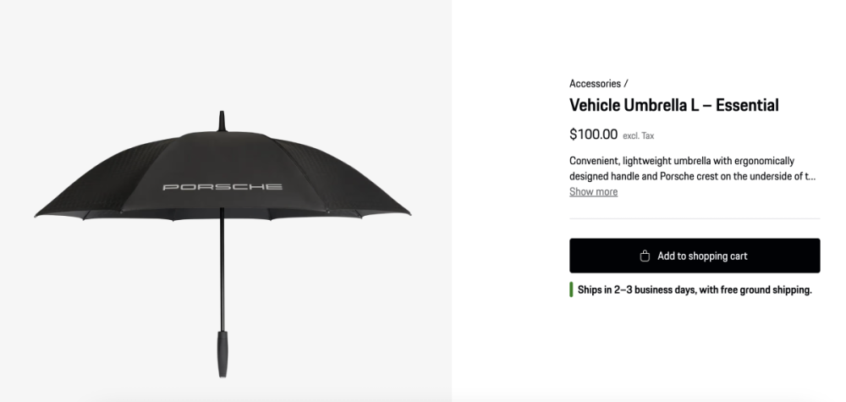Screen dimensions: 846x402
Task: Click the PORSCHE lettering on the umbrella
Action: (x=222, y=186)
